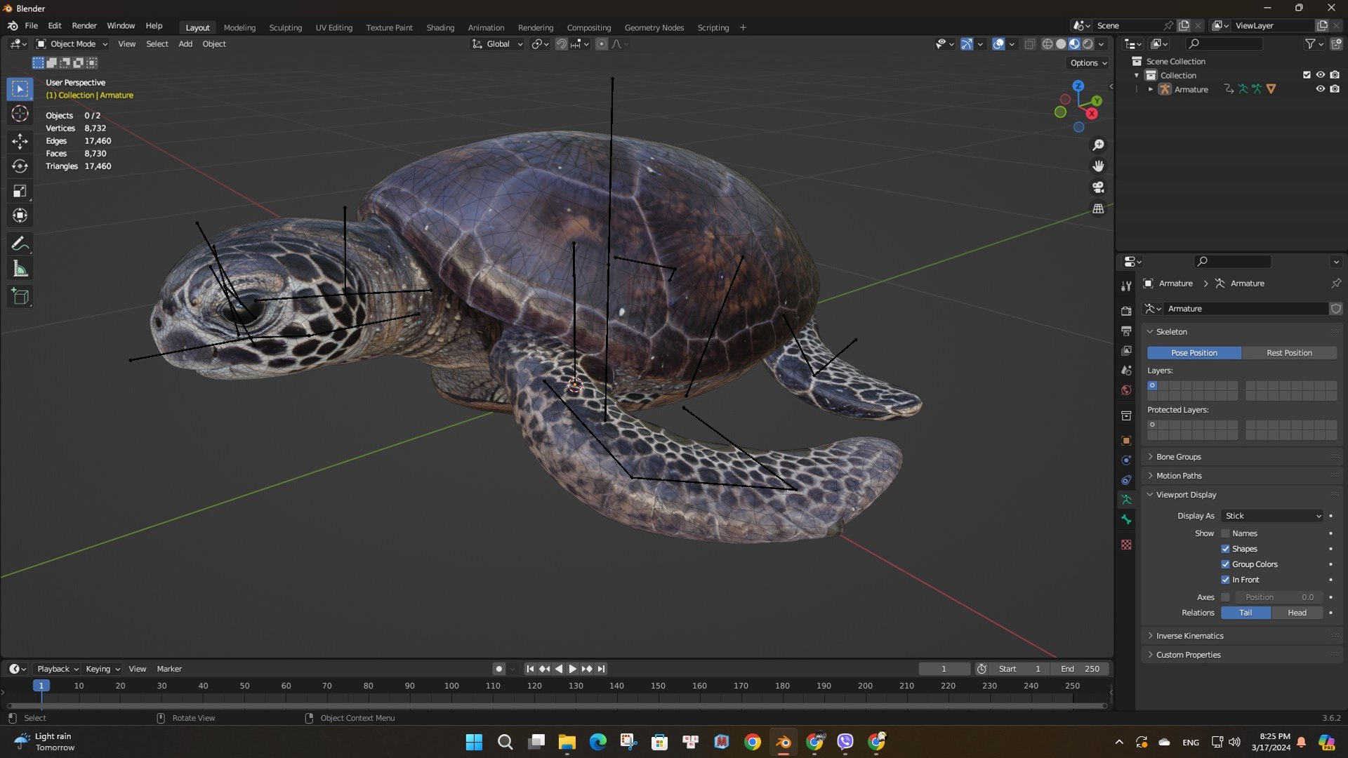The width and height of the screenshot is (1348, 758).
Task: Click the Rest Position button
Action: point(1289,353)
